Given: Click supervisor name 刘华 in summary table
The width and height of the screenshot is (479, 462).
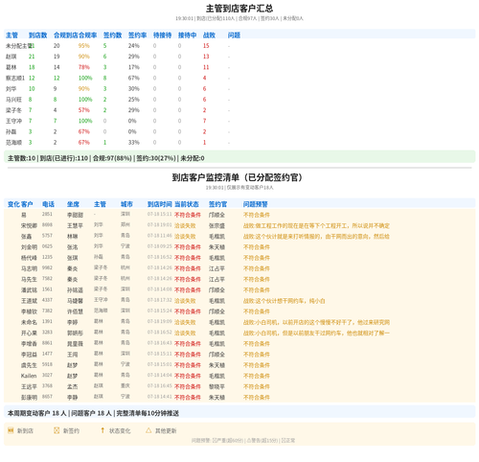Looking at the screenshot, I should click(x=11, y=89).
